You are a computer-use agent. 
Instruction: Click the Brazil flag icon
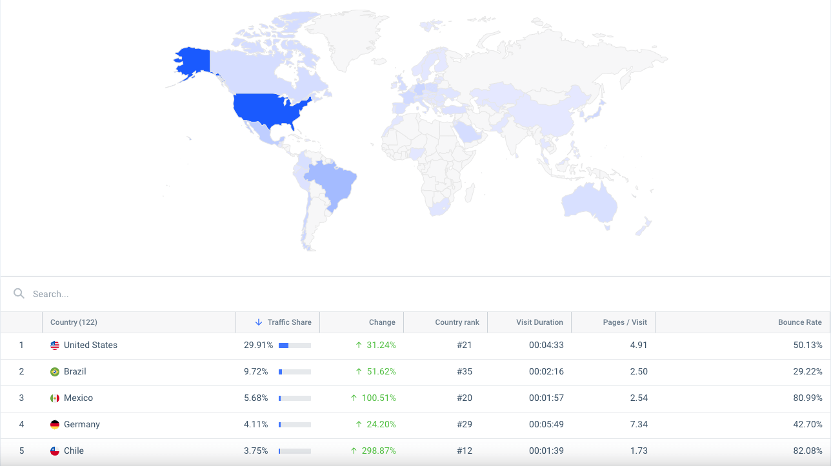pos(55,372)
